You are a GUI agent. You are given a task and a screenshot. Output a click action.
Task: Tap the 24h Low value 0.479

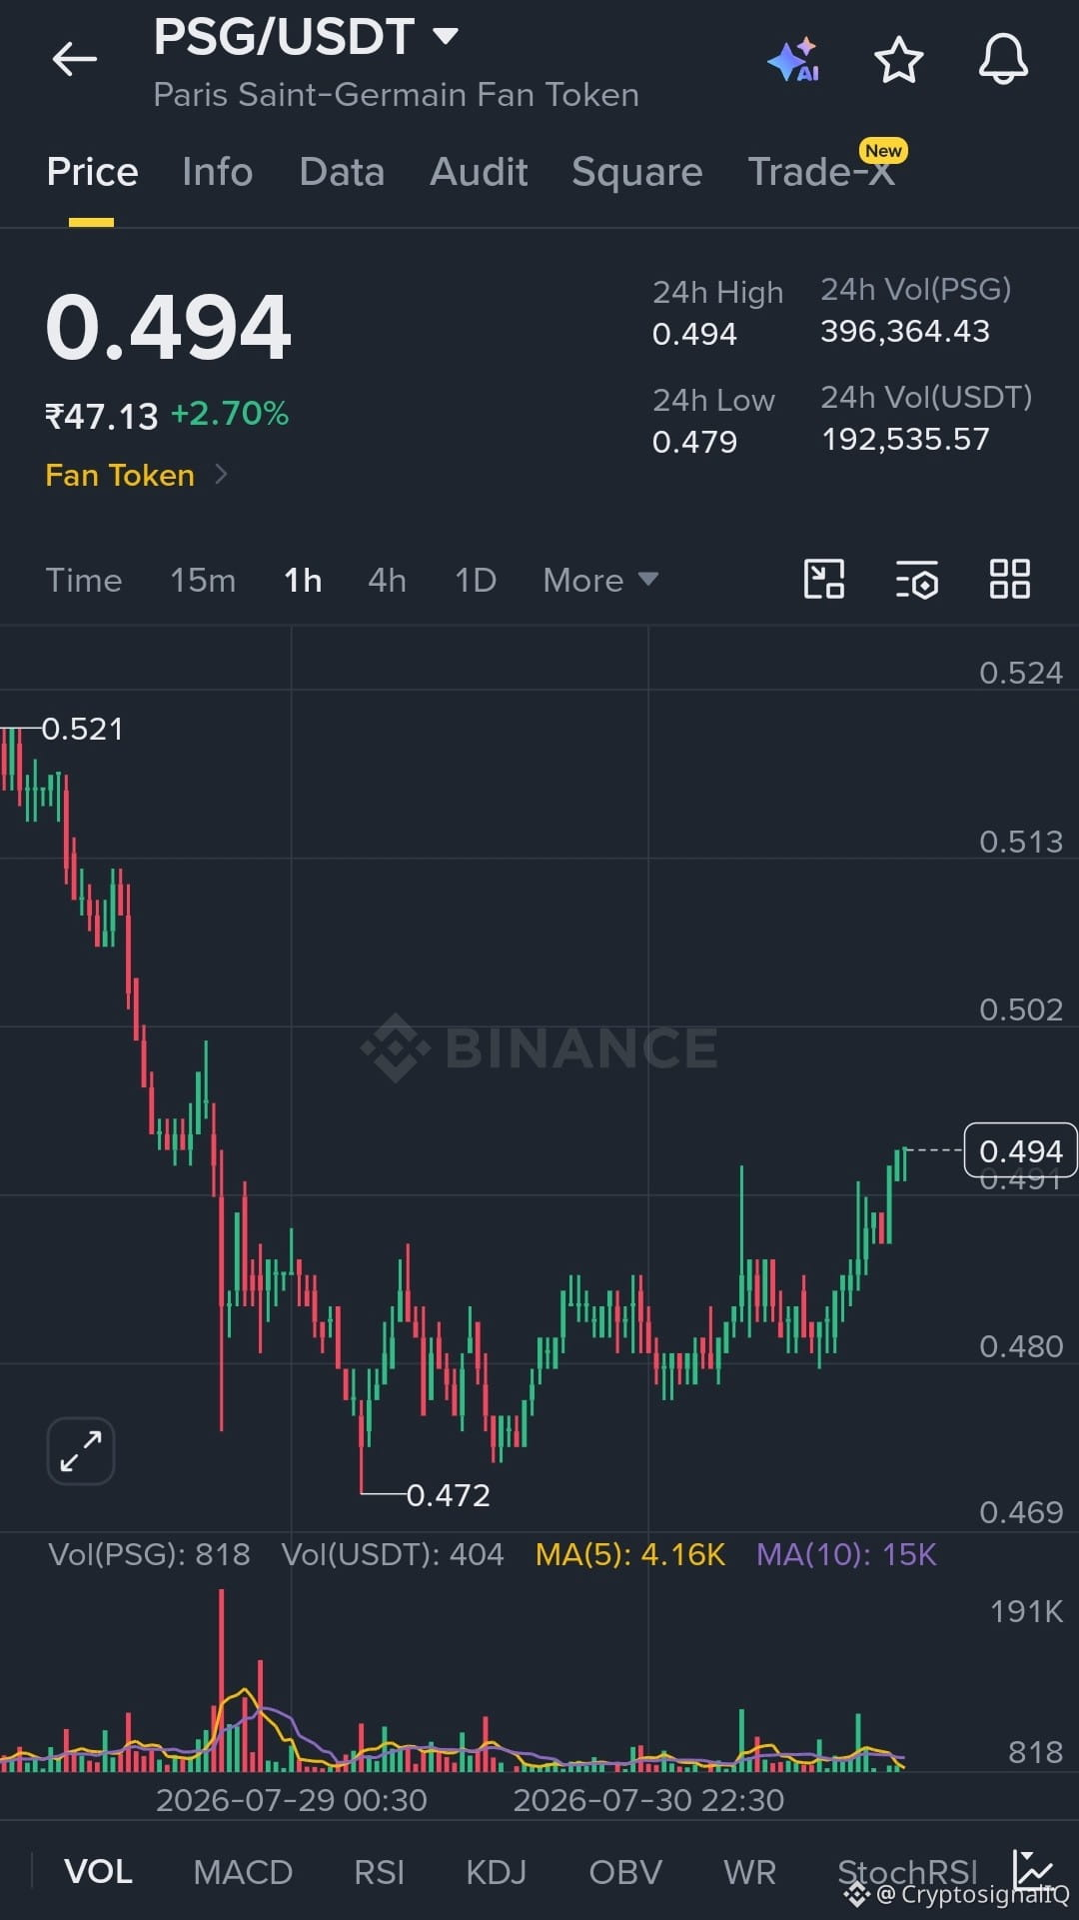coord(694,441)
